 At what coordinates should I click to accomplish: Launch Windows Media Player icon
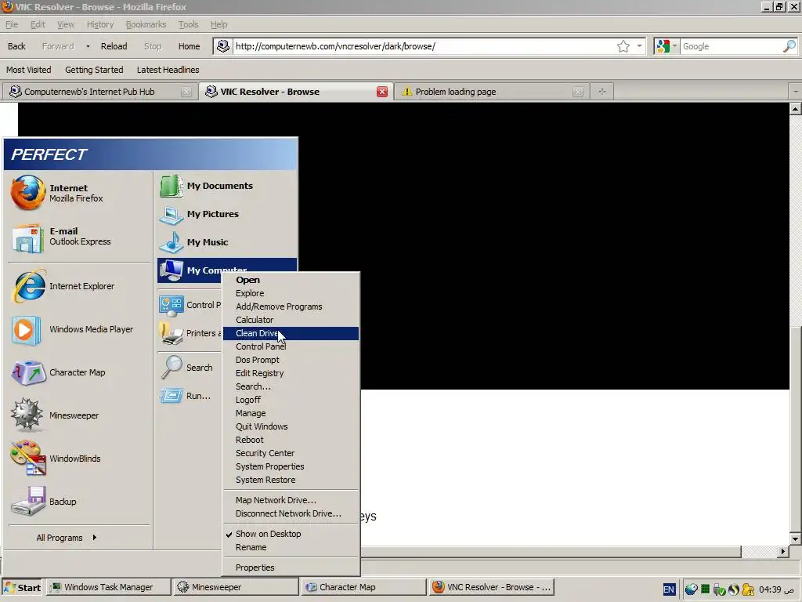[x=26, y=330]
